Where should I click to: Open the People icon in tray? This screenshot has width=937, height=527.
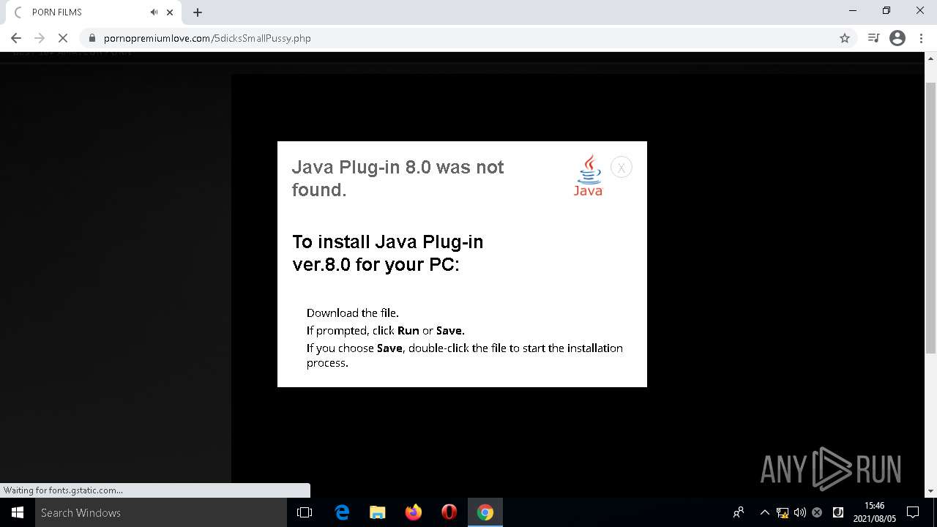point(739,512)
